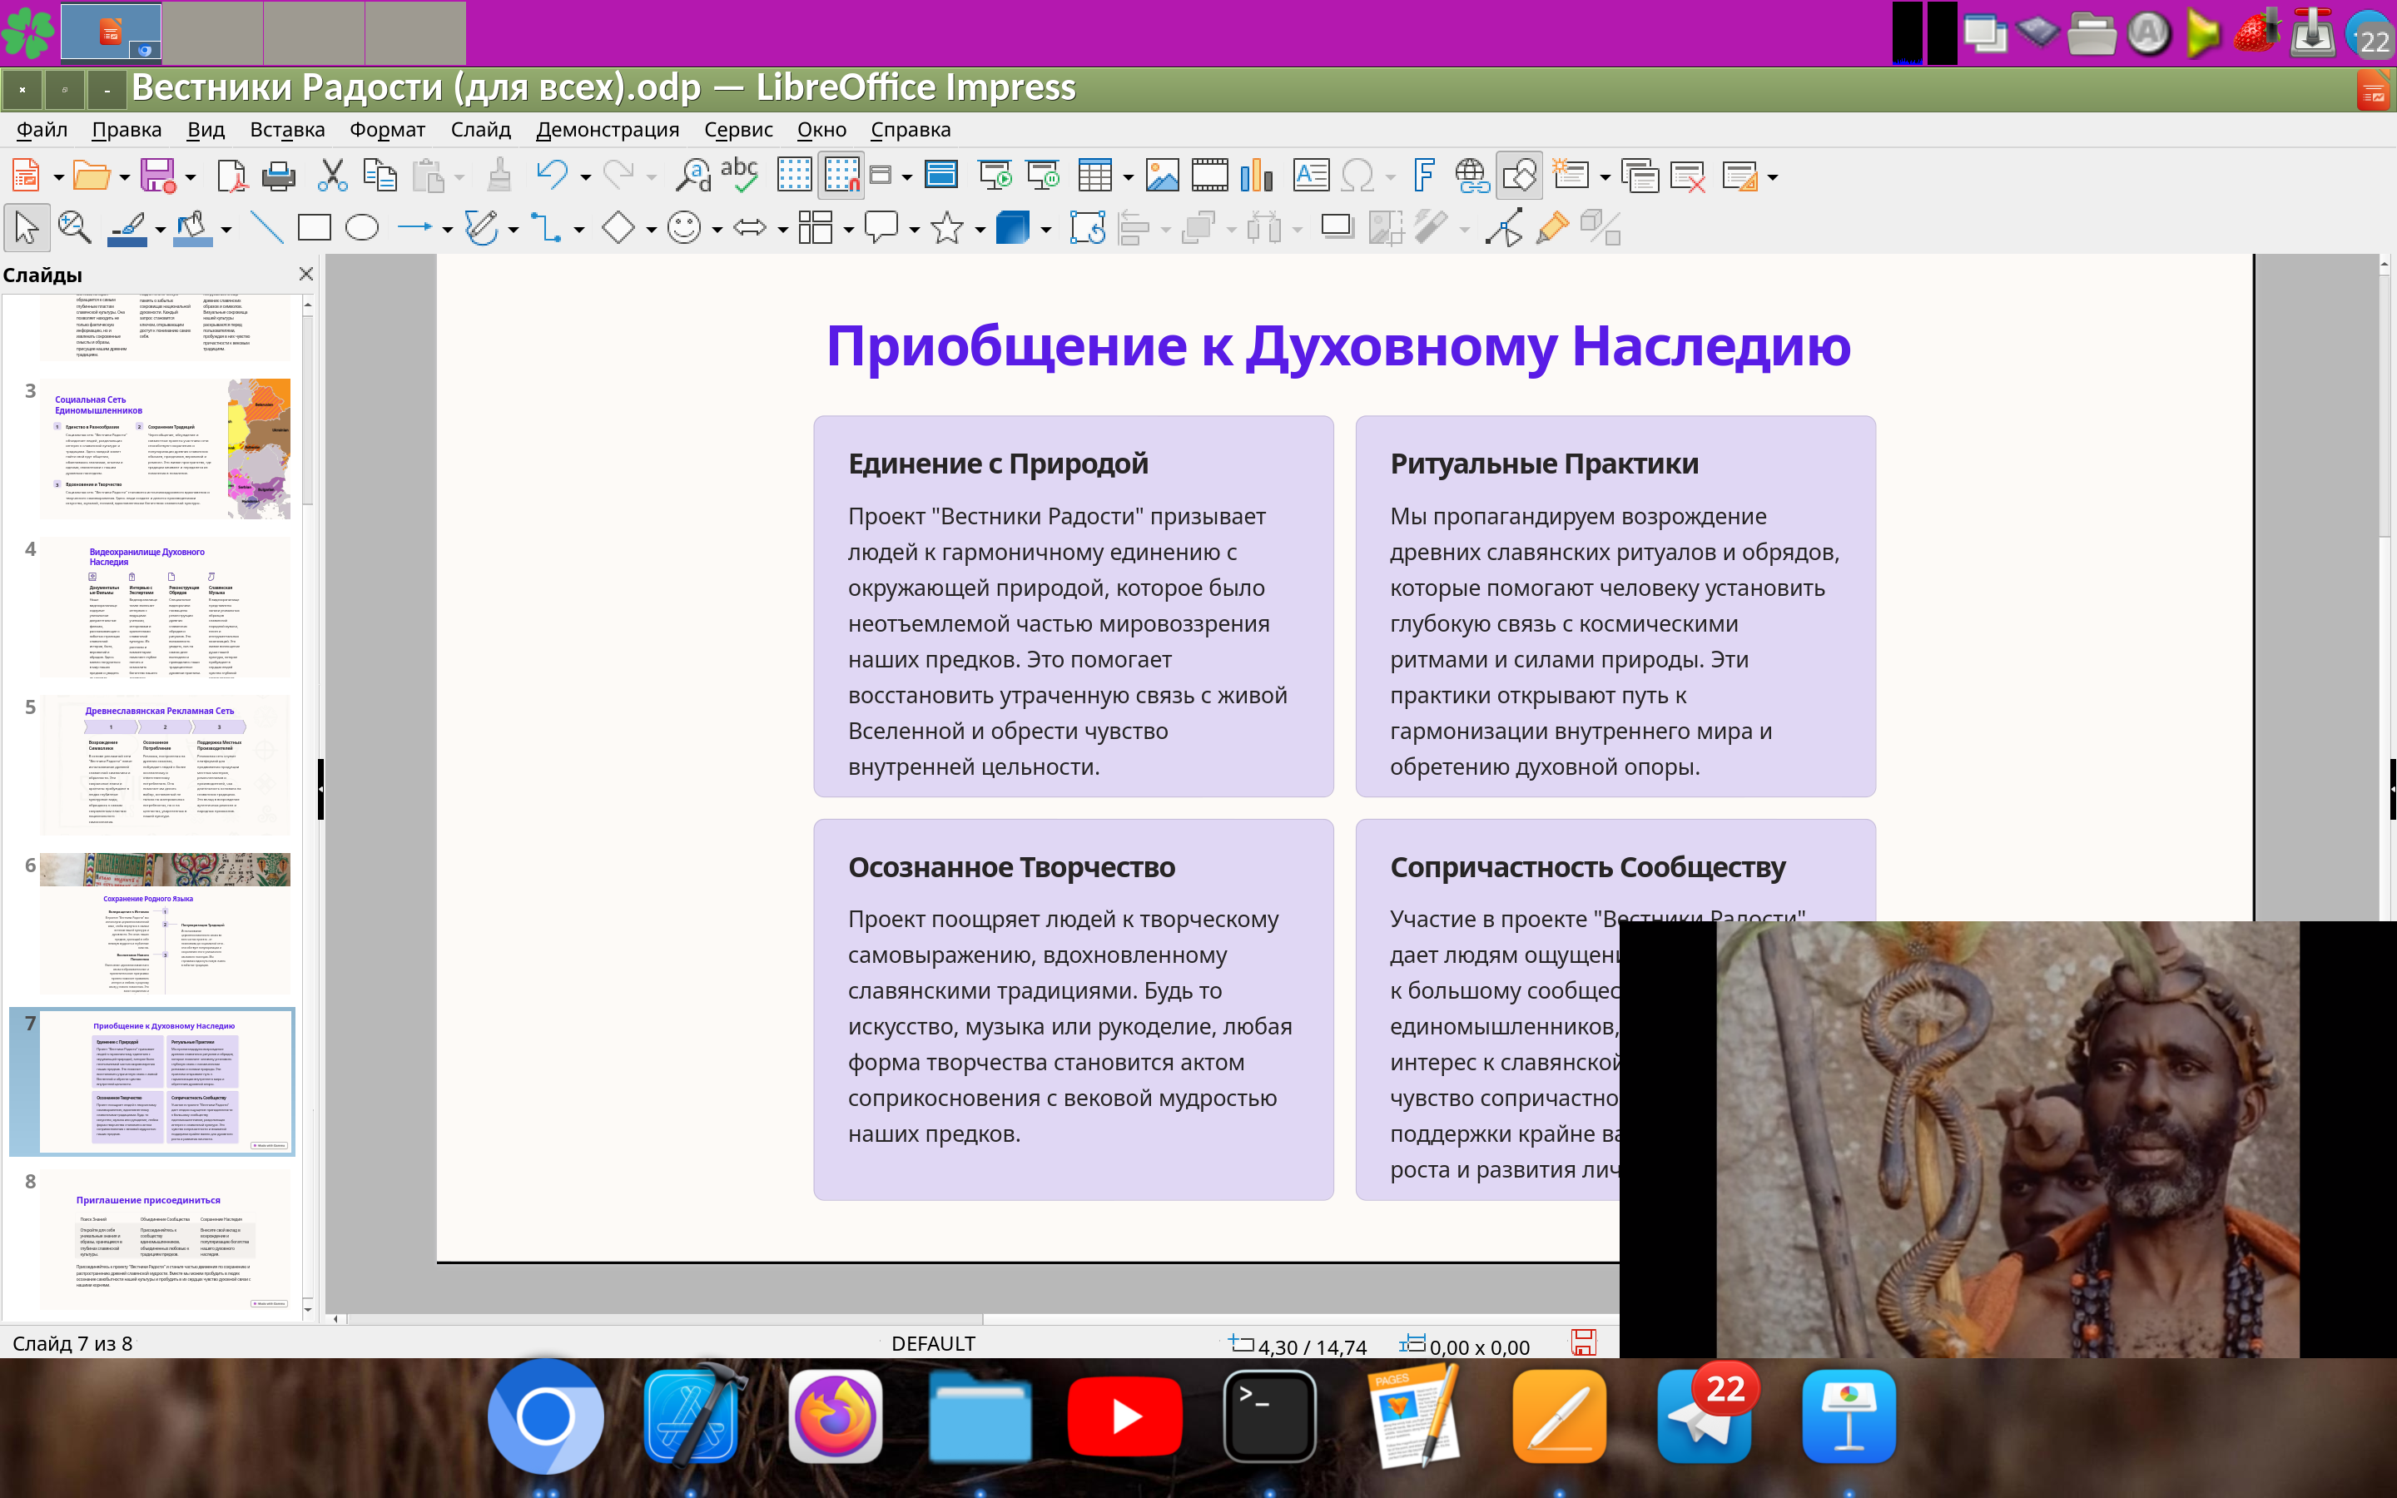This screenshot has height=1498, width=2397.
Task: Select the arrow Select tool
Action: (27, 228)
